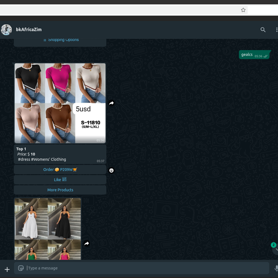Open the chat menu three-dots icon
This screenshot has height=278, width=278.
tap(276, 30)
